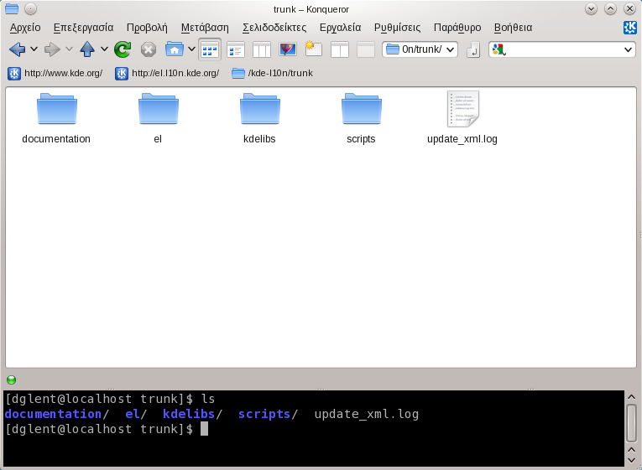Click the Home folder icon
Screen dimensions: 642x470
pos(175,49)
